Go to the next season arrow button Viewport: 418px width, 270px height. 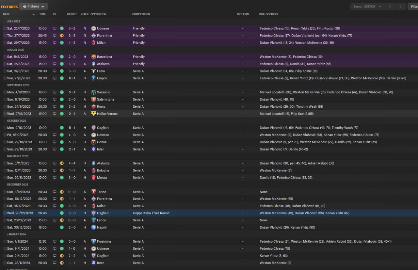[x=401, y=7]
